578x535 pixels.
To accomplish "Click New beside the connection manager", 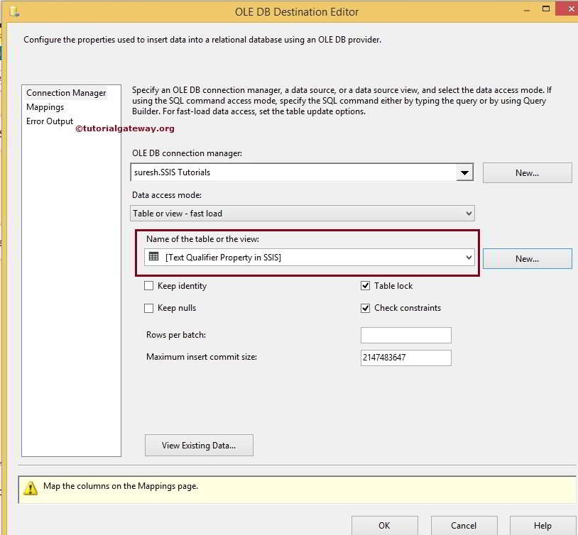I will [527, 172].
